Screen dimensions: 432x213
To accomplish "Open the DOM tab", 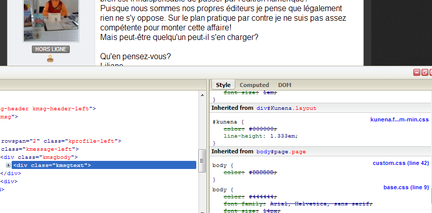I will click(x=284, y=85).
